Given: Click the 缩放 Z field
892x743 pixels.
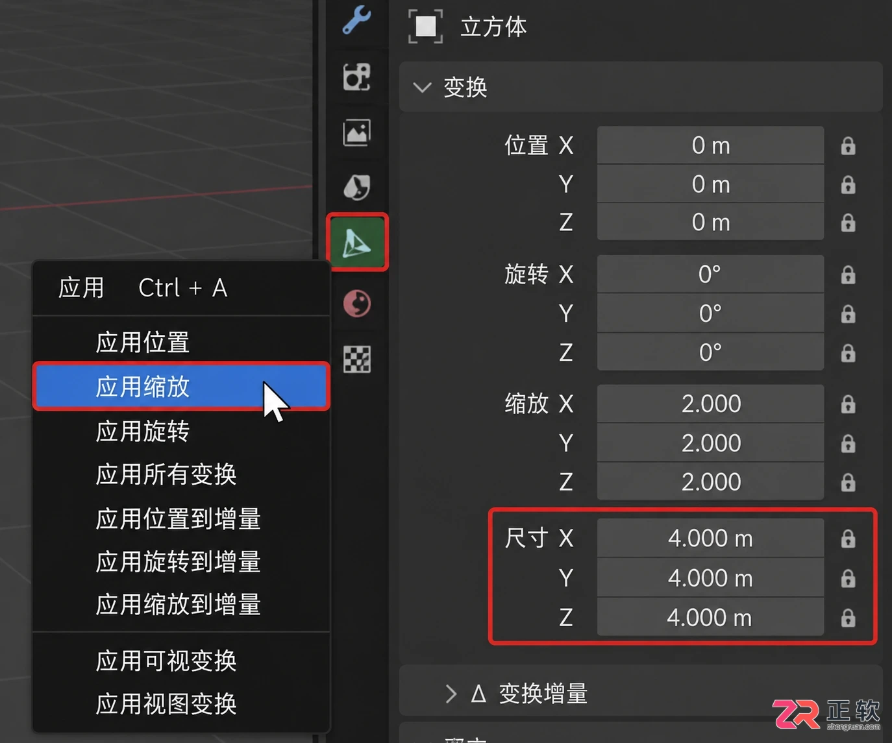Looking at the screenshot, I should (x=710, y=481).
